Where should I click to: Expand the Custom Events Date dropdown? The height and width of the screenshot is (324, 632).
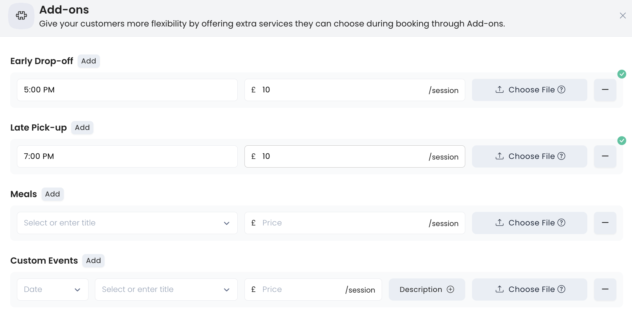point(77,290)
